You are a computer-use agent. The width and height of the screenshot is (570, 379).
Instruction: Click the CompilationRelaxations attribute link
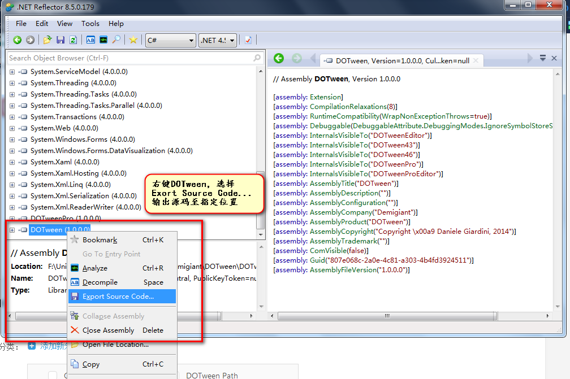(348, 107)
